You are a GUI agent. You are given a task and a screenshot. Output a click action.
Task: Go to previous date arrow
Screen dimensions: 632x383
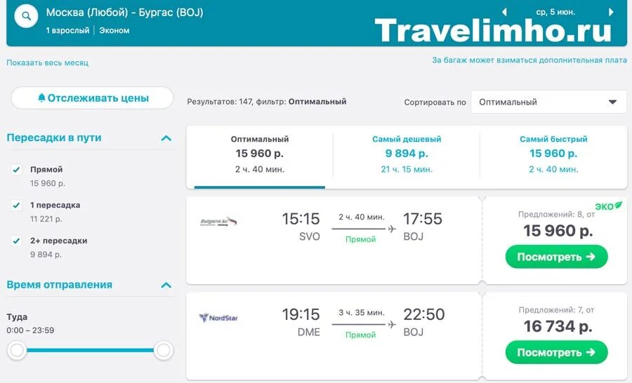[504, 12]
